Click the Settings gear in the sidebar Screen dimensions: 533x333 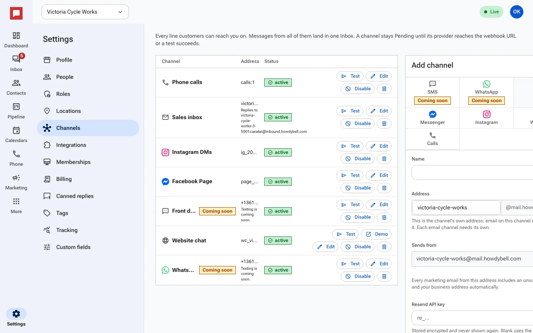click(x=16, y=318)
